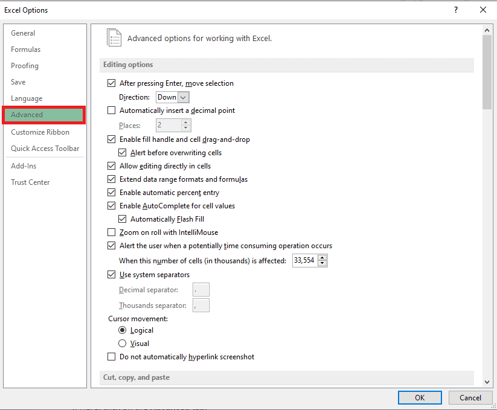This screenshot has height=410, width=497.
Task: Open the Formulas options category
Action: (x=26, y=50)
